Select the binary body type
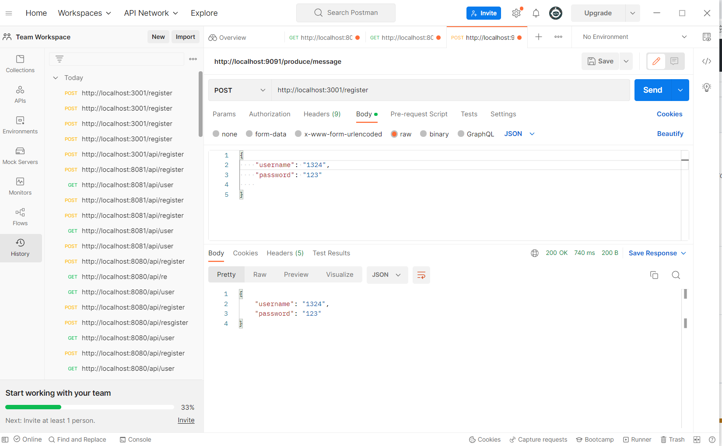This screenshot has width=722, height=446. coord(435,134)
